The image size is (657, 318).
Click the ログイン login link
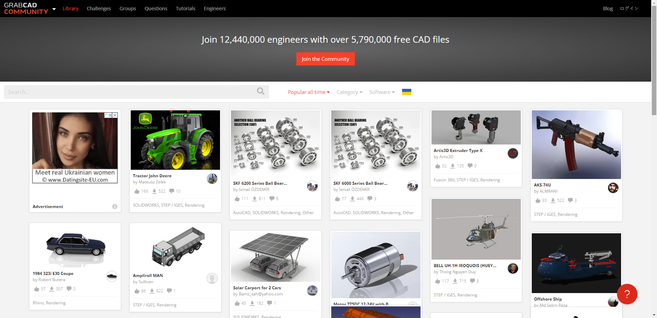click(629, 9)
